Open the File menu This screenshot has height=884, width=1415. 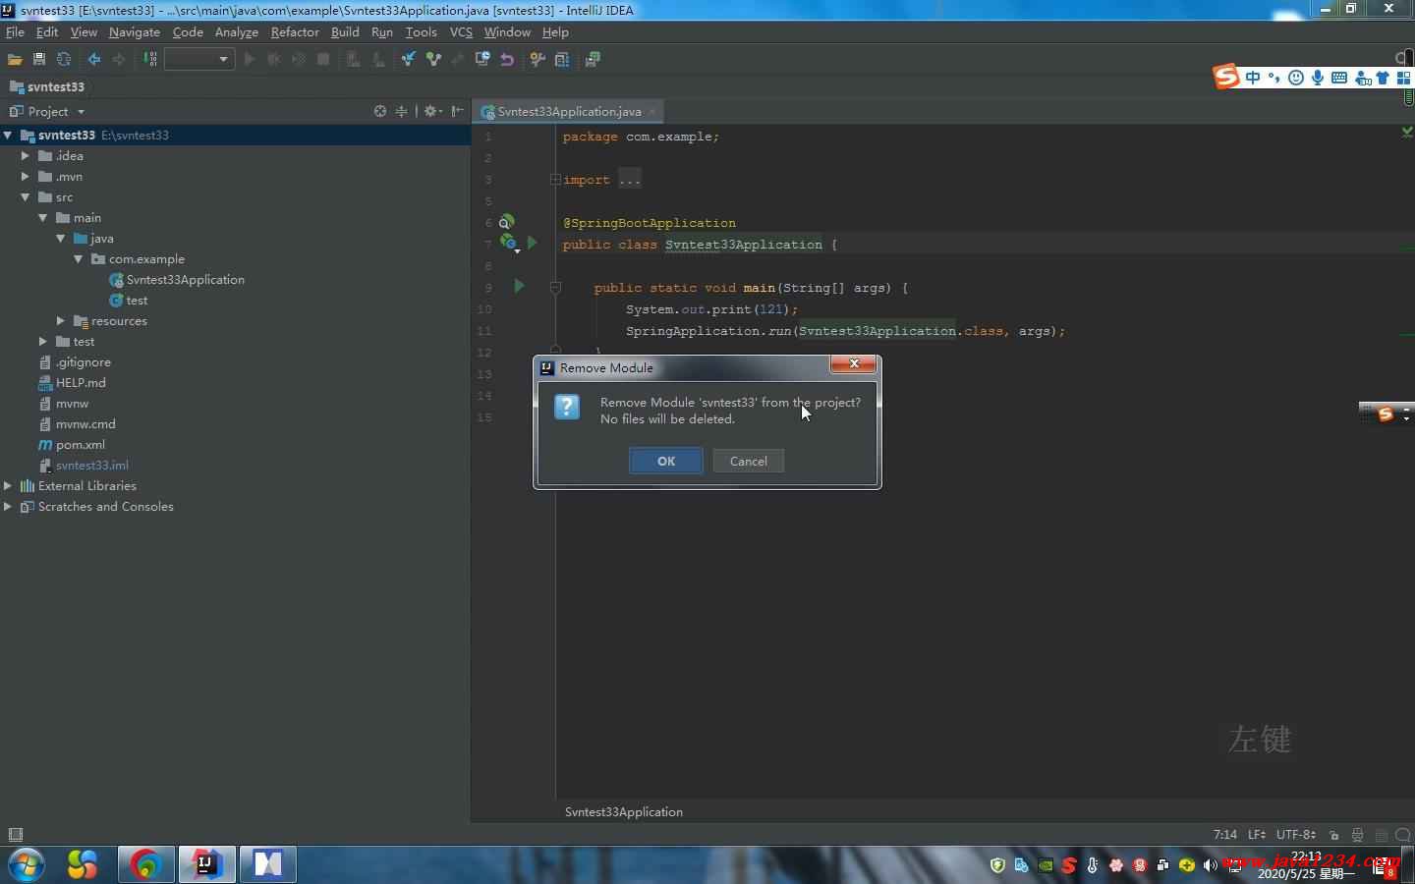pyautogui.click(x=15, y=32)
